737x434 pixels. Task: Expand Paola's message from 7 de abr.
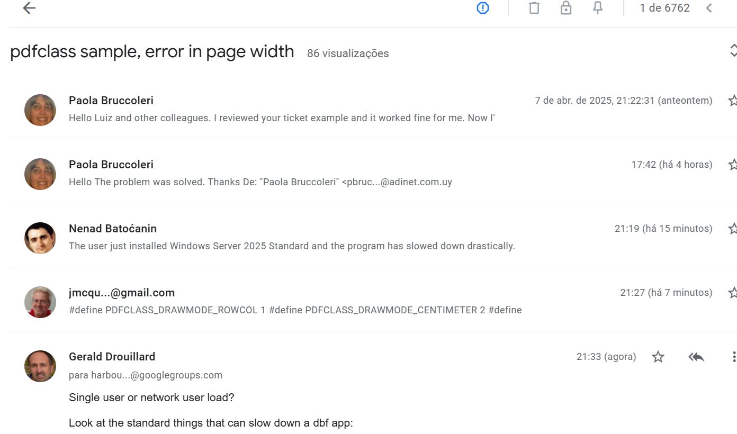coord(282,118)
